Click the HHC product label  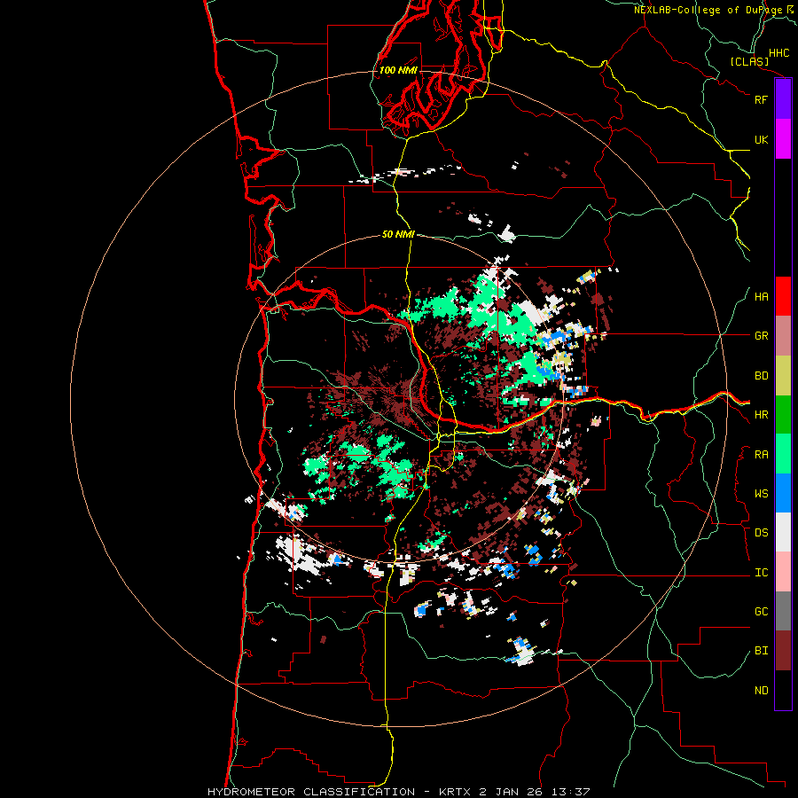coord(778,53)
